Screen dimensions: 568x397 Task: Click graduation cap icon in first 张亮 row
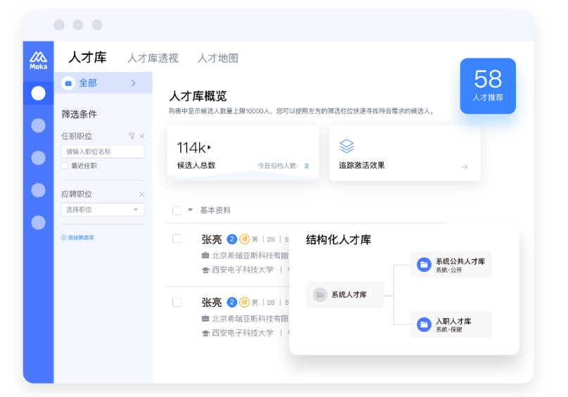tap(206, 270)
